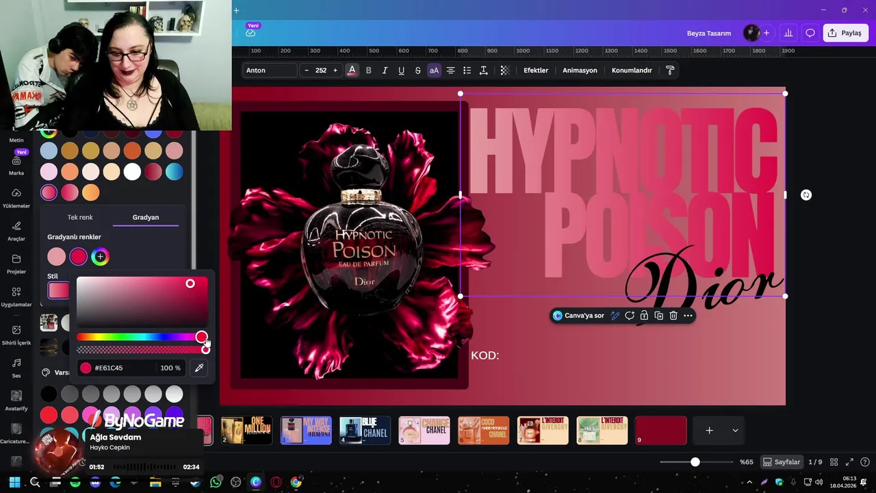Toggle bulleted list

pyautogui.click(x=467, y=71)
